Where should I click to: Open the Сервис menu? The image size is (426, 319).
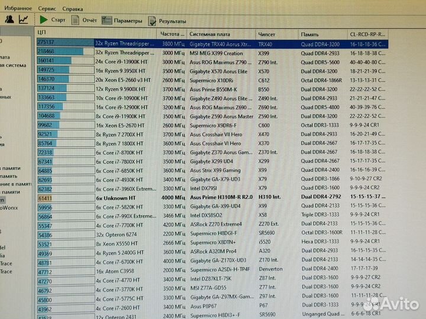47,9
